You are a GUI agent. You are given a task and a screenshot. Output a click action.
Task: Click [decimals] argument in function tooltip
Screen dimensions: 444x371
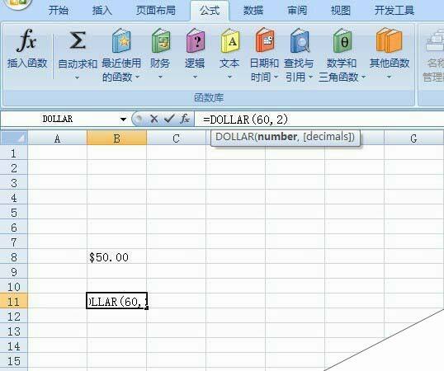pos(328,137)
